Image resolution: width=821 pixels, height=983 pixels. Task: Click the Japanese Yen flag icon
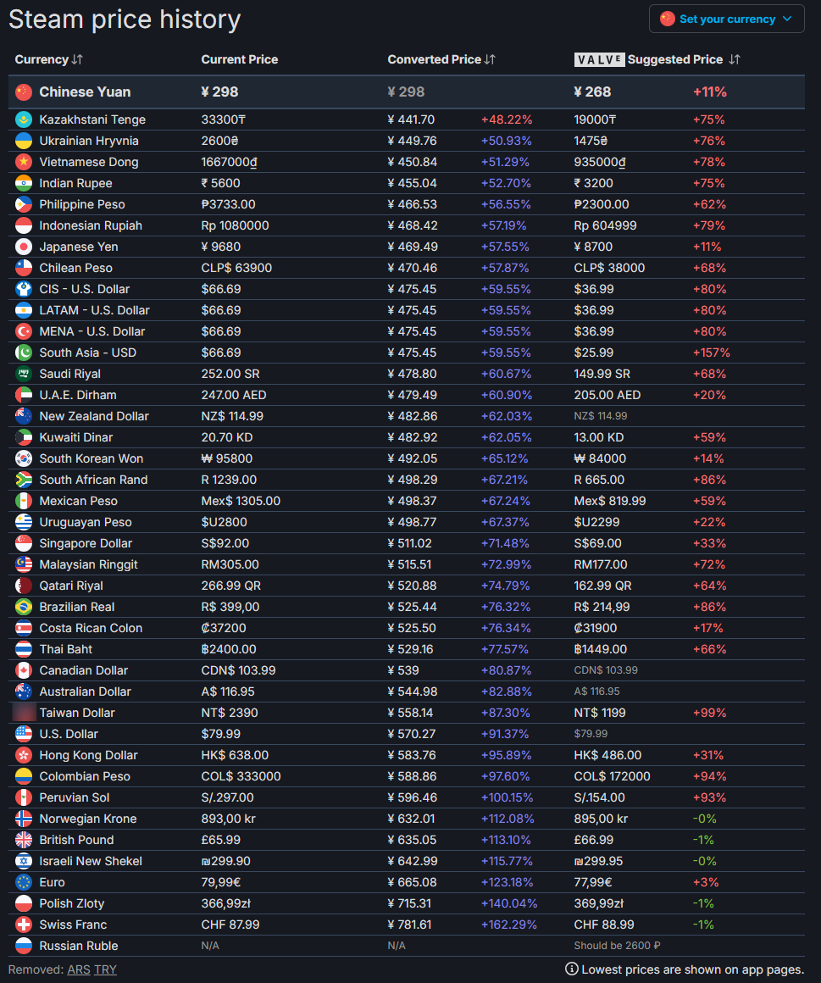pyautogui.click(x=24, y=247)
